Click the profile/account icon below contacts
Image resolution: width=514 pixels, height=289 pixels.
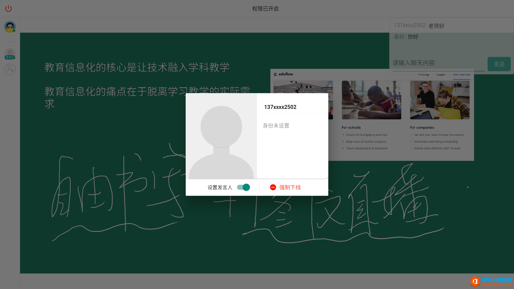pyautogui.click(x=10, y=69)
